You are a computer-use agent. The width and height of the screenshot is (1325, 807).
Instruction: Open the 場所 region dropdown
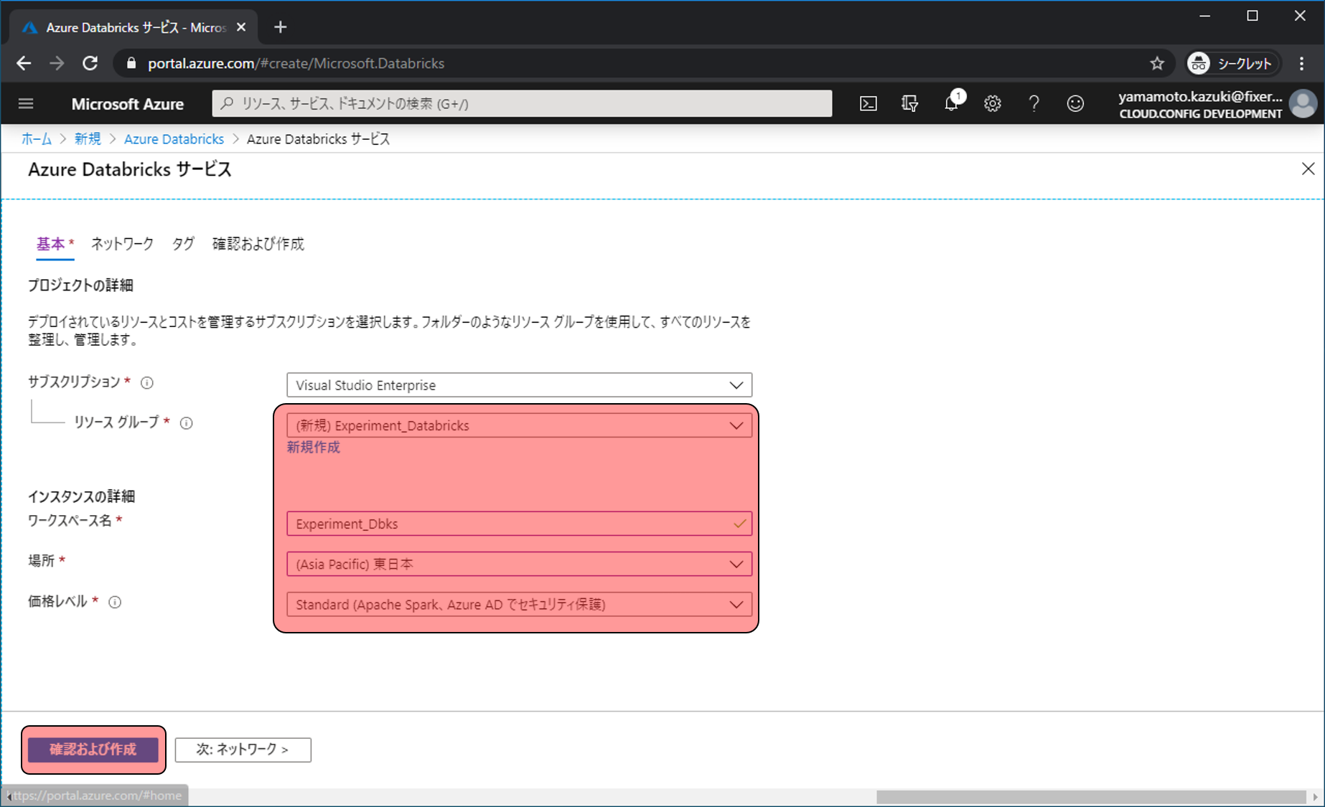(x=519, y=565)
